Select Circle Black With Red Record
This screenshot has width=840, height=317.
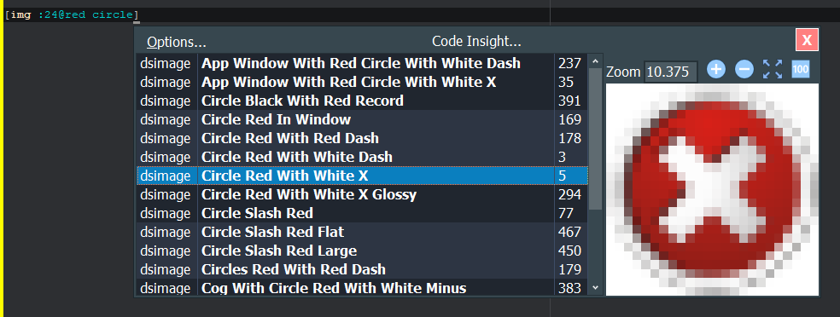[362, 101]
